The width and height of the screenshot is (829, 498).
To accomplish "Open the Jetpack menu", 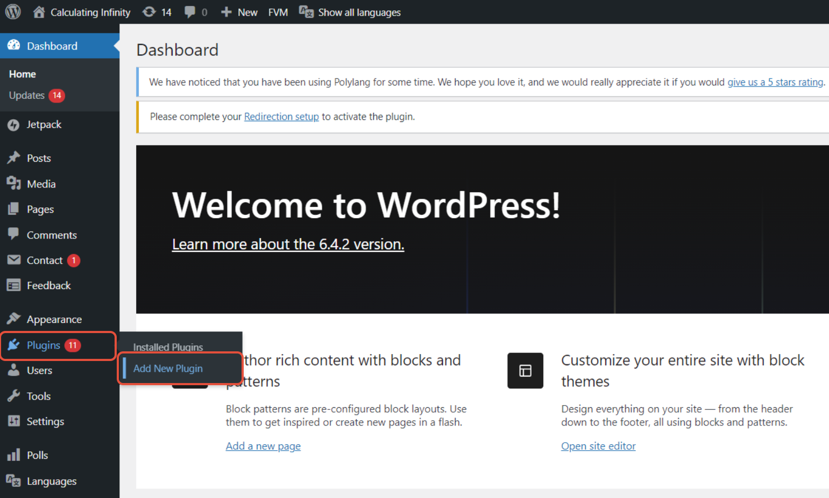I will [x=44, y=125].
